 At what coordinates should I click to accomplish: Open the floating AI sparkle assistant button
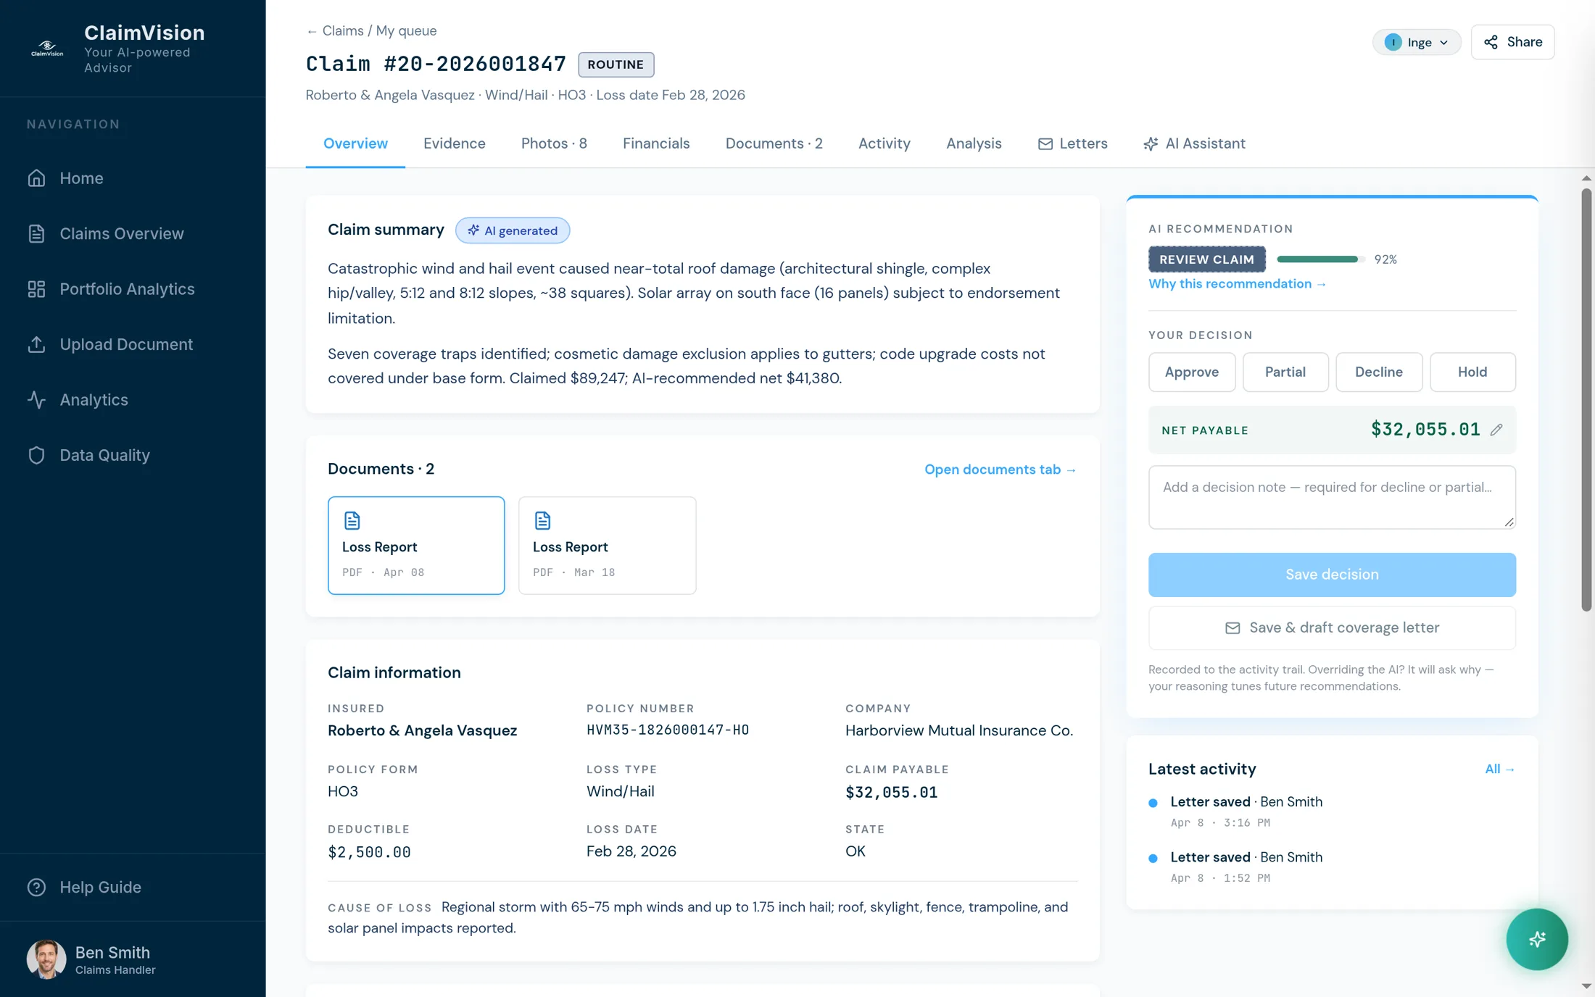[x=1536, y=939]
